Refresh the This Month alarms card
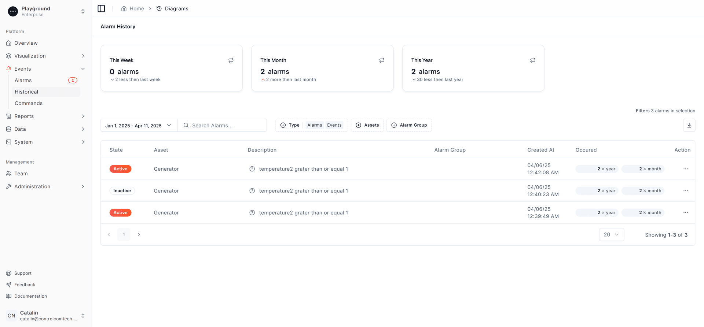 click(x=382, y=60)
